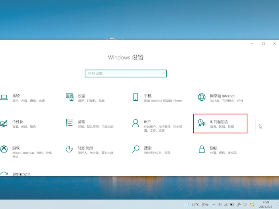Open the 32°C 多云 weather widget

pos(196,205)
